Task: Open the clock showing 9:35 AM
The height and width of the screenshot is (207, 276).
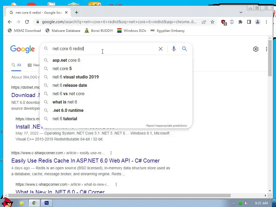Action: (261, 203)
